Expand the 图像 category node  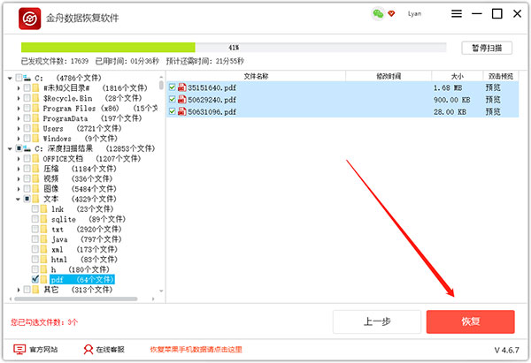(x=19, y=188)
